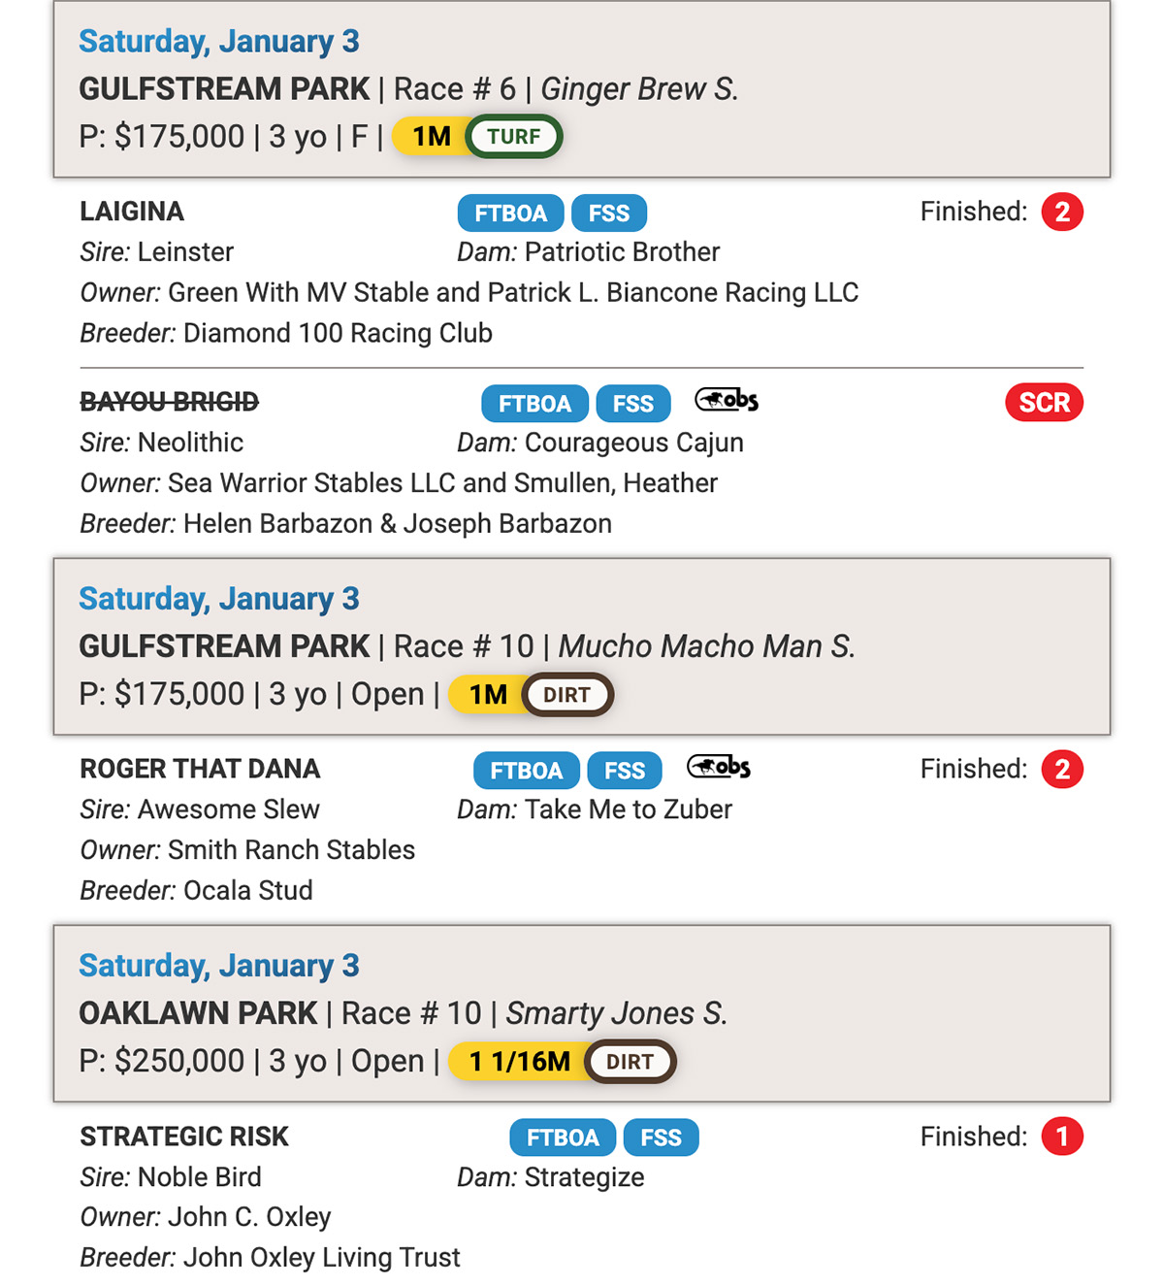
Task: Click the red finish position badge for Laigina
Action: (x=1062, y=212)
